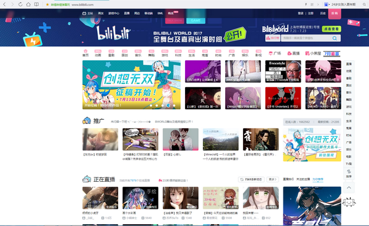Click the bilibili TV mascot icon at bottom right
Viewport: 369px width, 226px height.
click(349, 202)
